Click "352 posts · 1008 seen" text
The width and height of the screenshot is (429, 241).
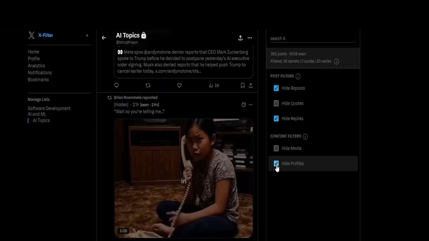[288, 54]
